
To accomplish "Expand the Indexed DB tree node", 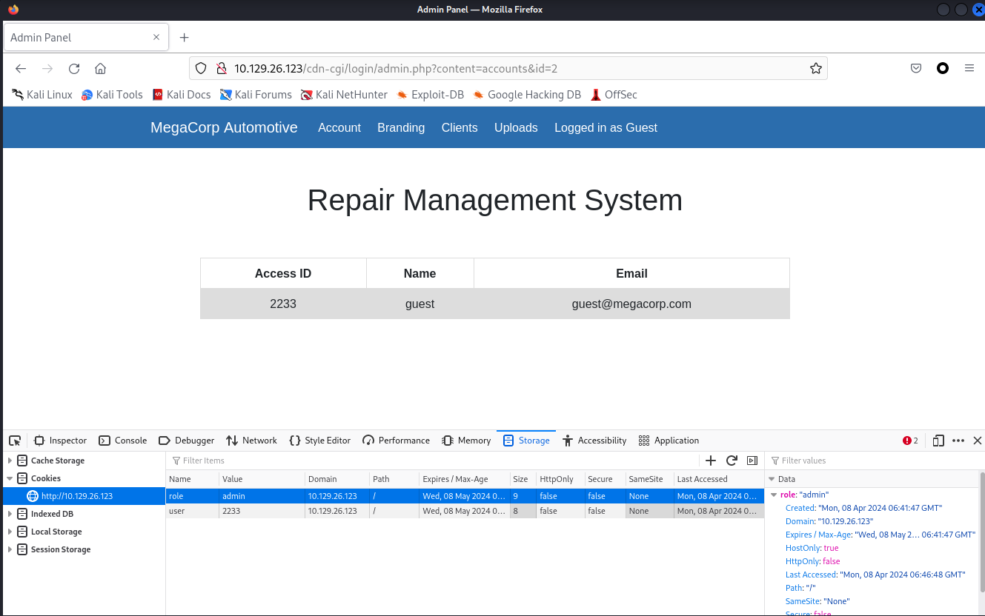I will pyautogui.click(x=10, y=514).
